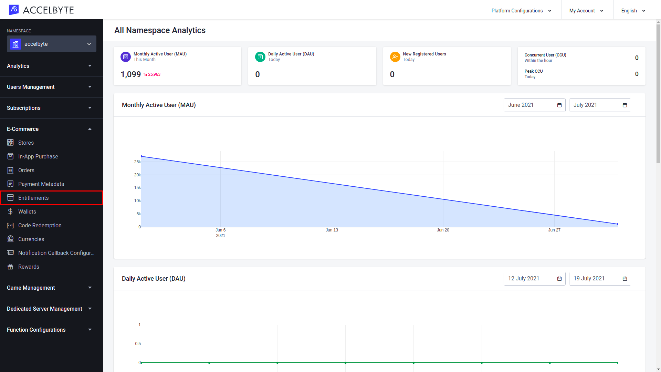Click the Currencies coin icon
The width and height of the screenshot is (661, 372).
[x=10, y=239]
